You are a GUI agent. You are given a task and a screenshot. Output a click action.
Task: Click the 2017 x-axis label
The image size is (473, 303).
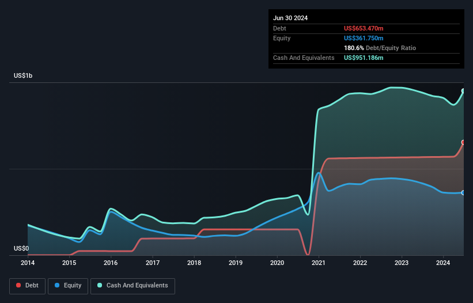point(153,263)
